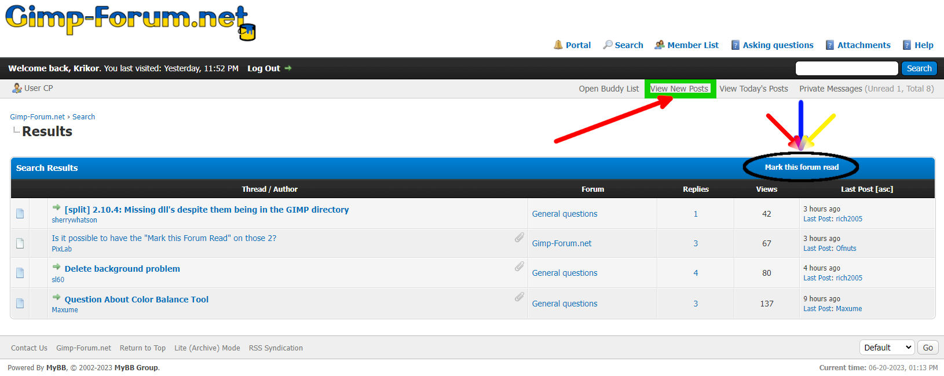Click Open Buddy List
Image resolution: width=944 pixels, height=376 pixels.
coord(609,89)
